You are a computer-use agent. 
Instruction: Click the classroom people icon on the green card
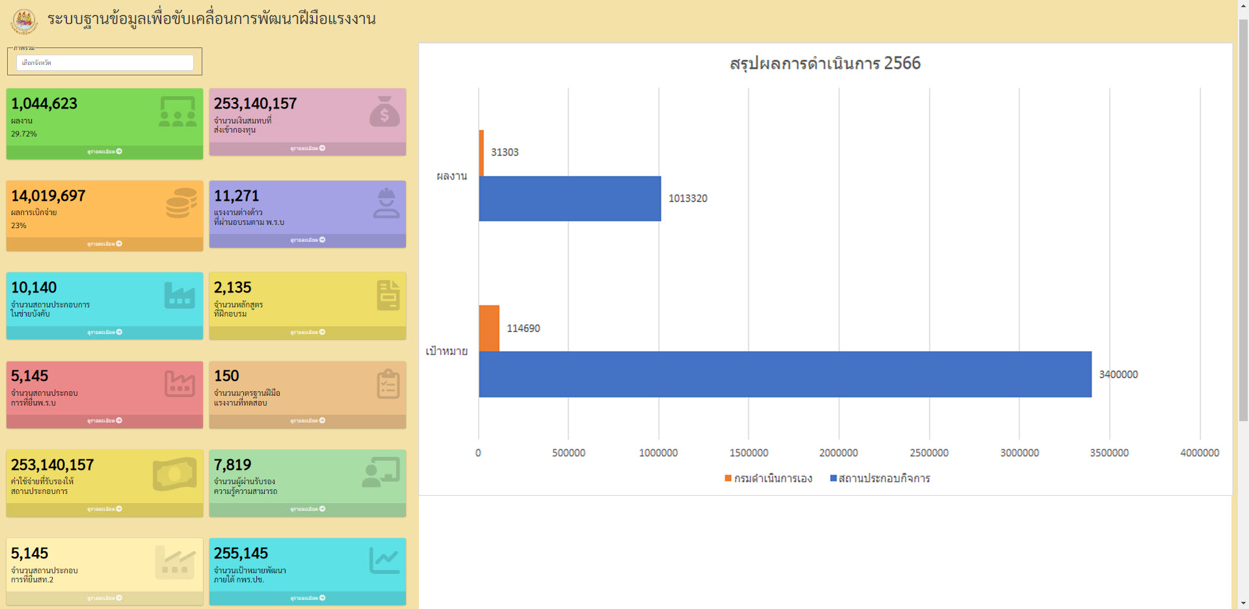tap(177, 112)
